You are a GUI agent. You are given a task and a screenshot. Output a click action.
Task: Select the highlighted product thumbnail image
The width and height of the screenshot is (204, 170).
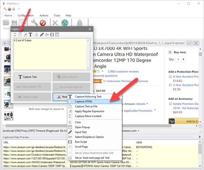tap(6, 81)
